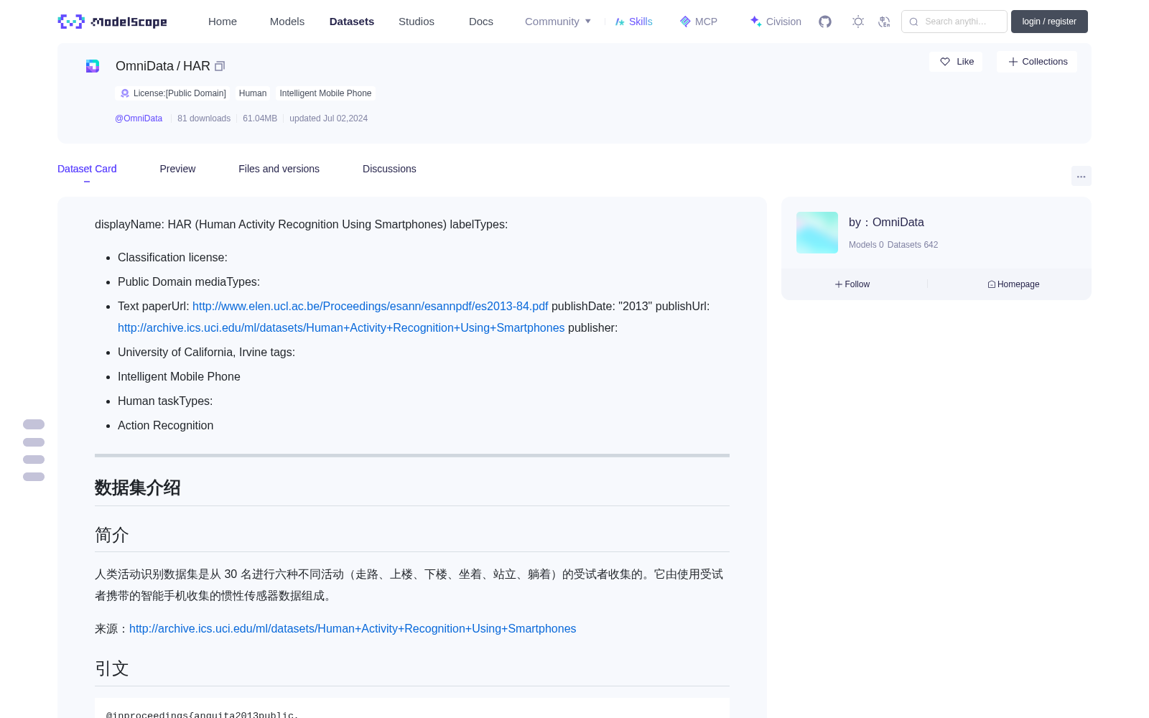
Task: Click the Intelligent Mobile Phone tag
Action: click(x=325, y=93)
